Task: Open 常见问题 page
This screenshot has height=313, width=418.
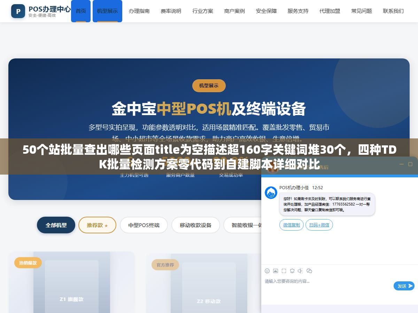Action: click(362, 11)
